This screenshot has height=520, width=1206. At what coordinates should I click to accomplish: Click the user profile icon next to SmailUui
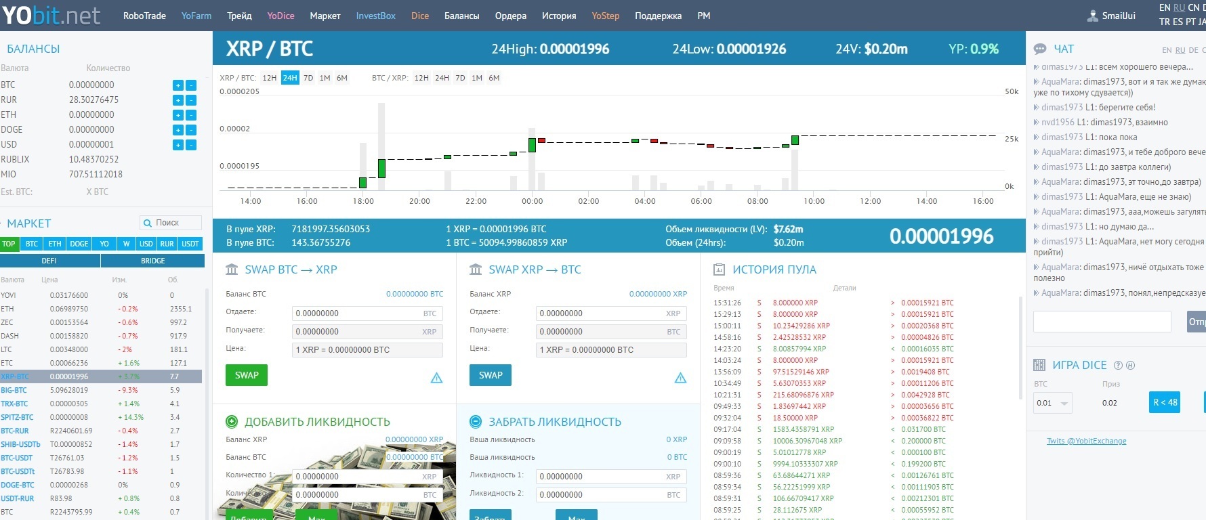coord(1093,16)
